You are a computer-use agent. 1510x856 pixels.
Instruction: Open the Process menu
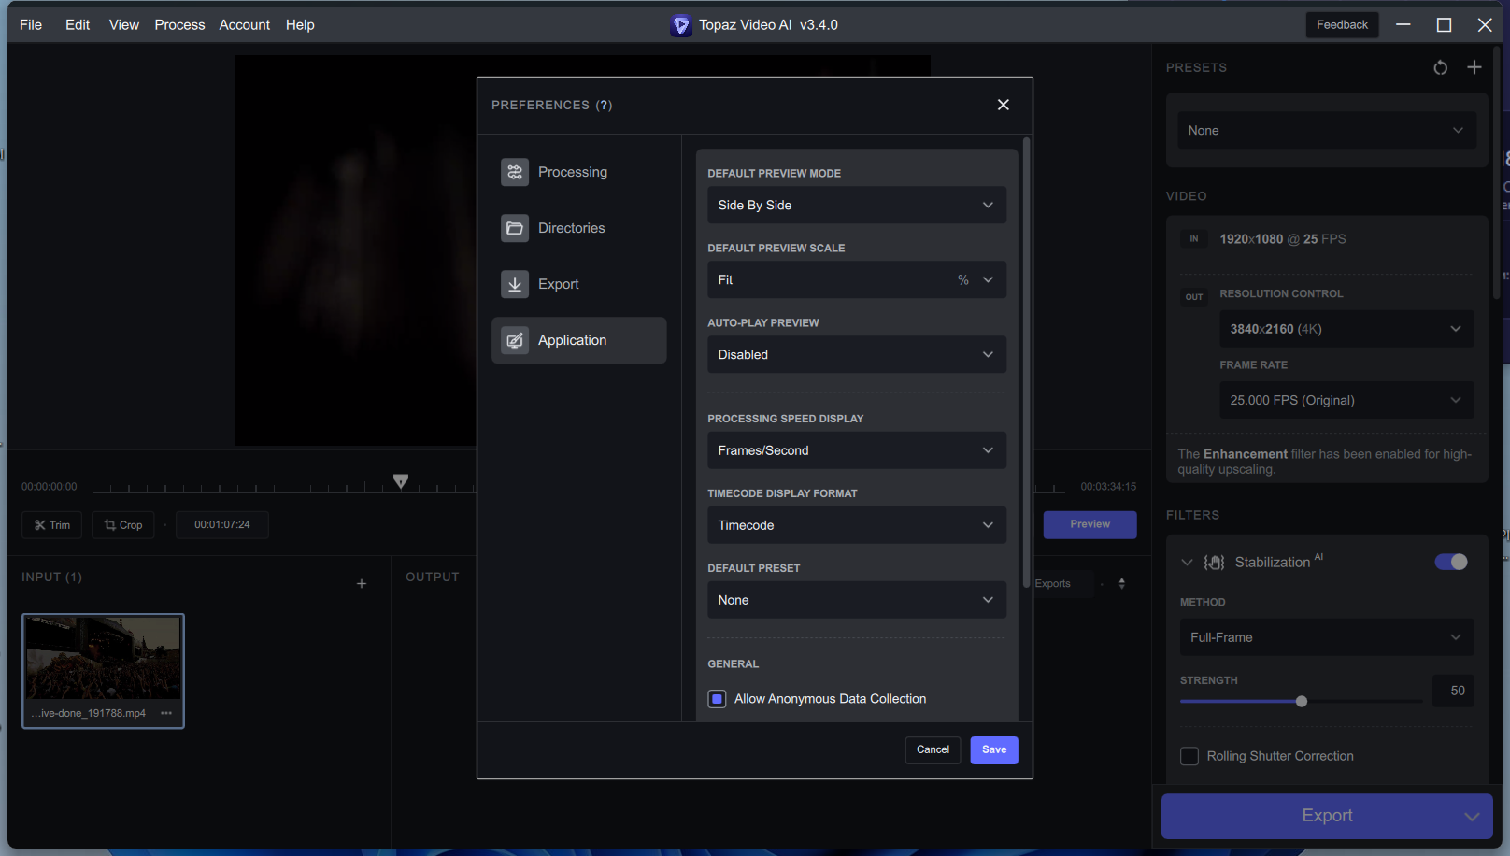click(x=179, y=25)
